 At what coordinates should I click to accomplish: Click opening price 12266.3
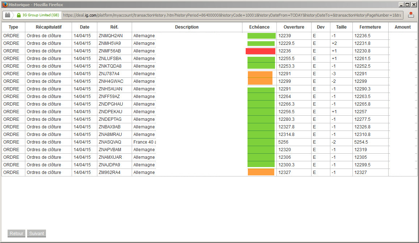coord(287,104)
